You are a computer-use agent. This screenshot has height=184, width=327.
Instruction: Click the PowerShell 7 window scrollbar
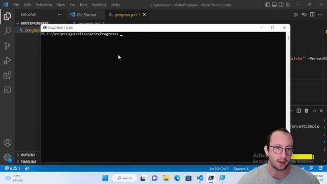pos(288,38)
